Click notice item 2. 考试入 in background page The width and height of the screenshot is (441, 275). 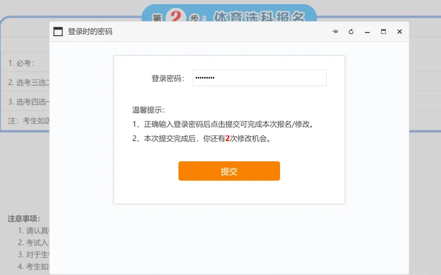(x=34, y=243)
